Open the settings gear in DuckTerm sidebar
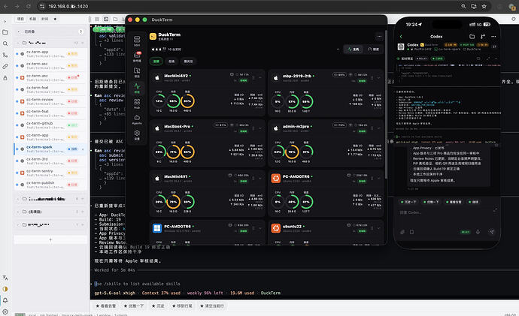This screenshot has height=316, width=519. tap(137, 133)
